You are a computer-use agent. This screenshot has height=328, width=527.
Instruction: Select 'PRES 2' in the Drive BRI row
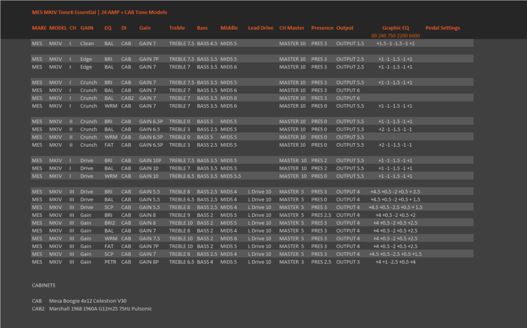tap(319, 161)
